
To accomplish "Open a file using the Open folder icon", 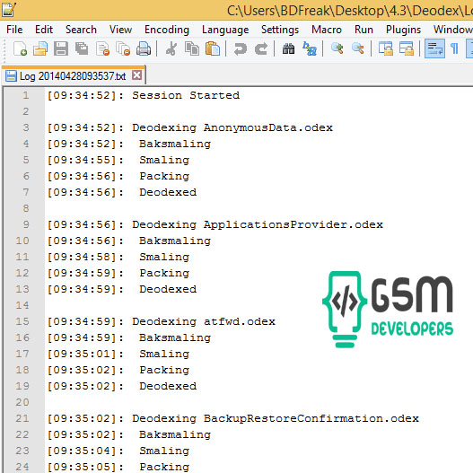I will pyautogui.click(x=40, y=48).
